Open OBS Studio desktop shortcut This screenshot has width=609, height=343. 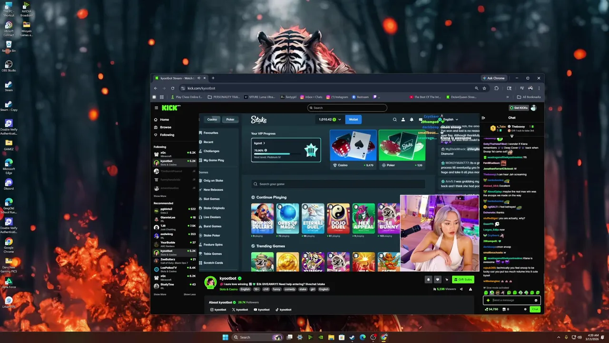click(x=9, y=66)
